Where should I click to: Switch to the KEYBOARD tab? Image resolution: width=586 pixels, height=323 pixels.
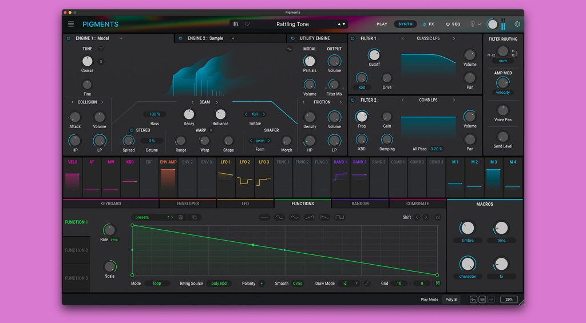110,204
